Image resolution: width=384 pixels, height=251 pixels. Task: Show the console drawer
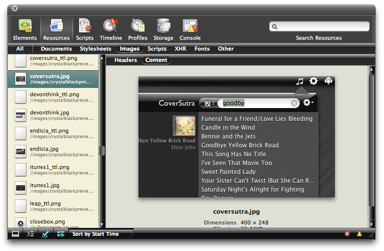(x=30, y=234)
